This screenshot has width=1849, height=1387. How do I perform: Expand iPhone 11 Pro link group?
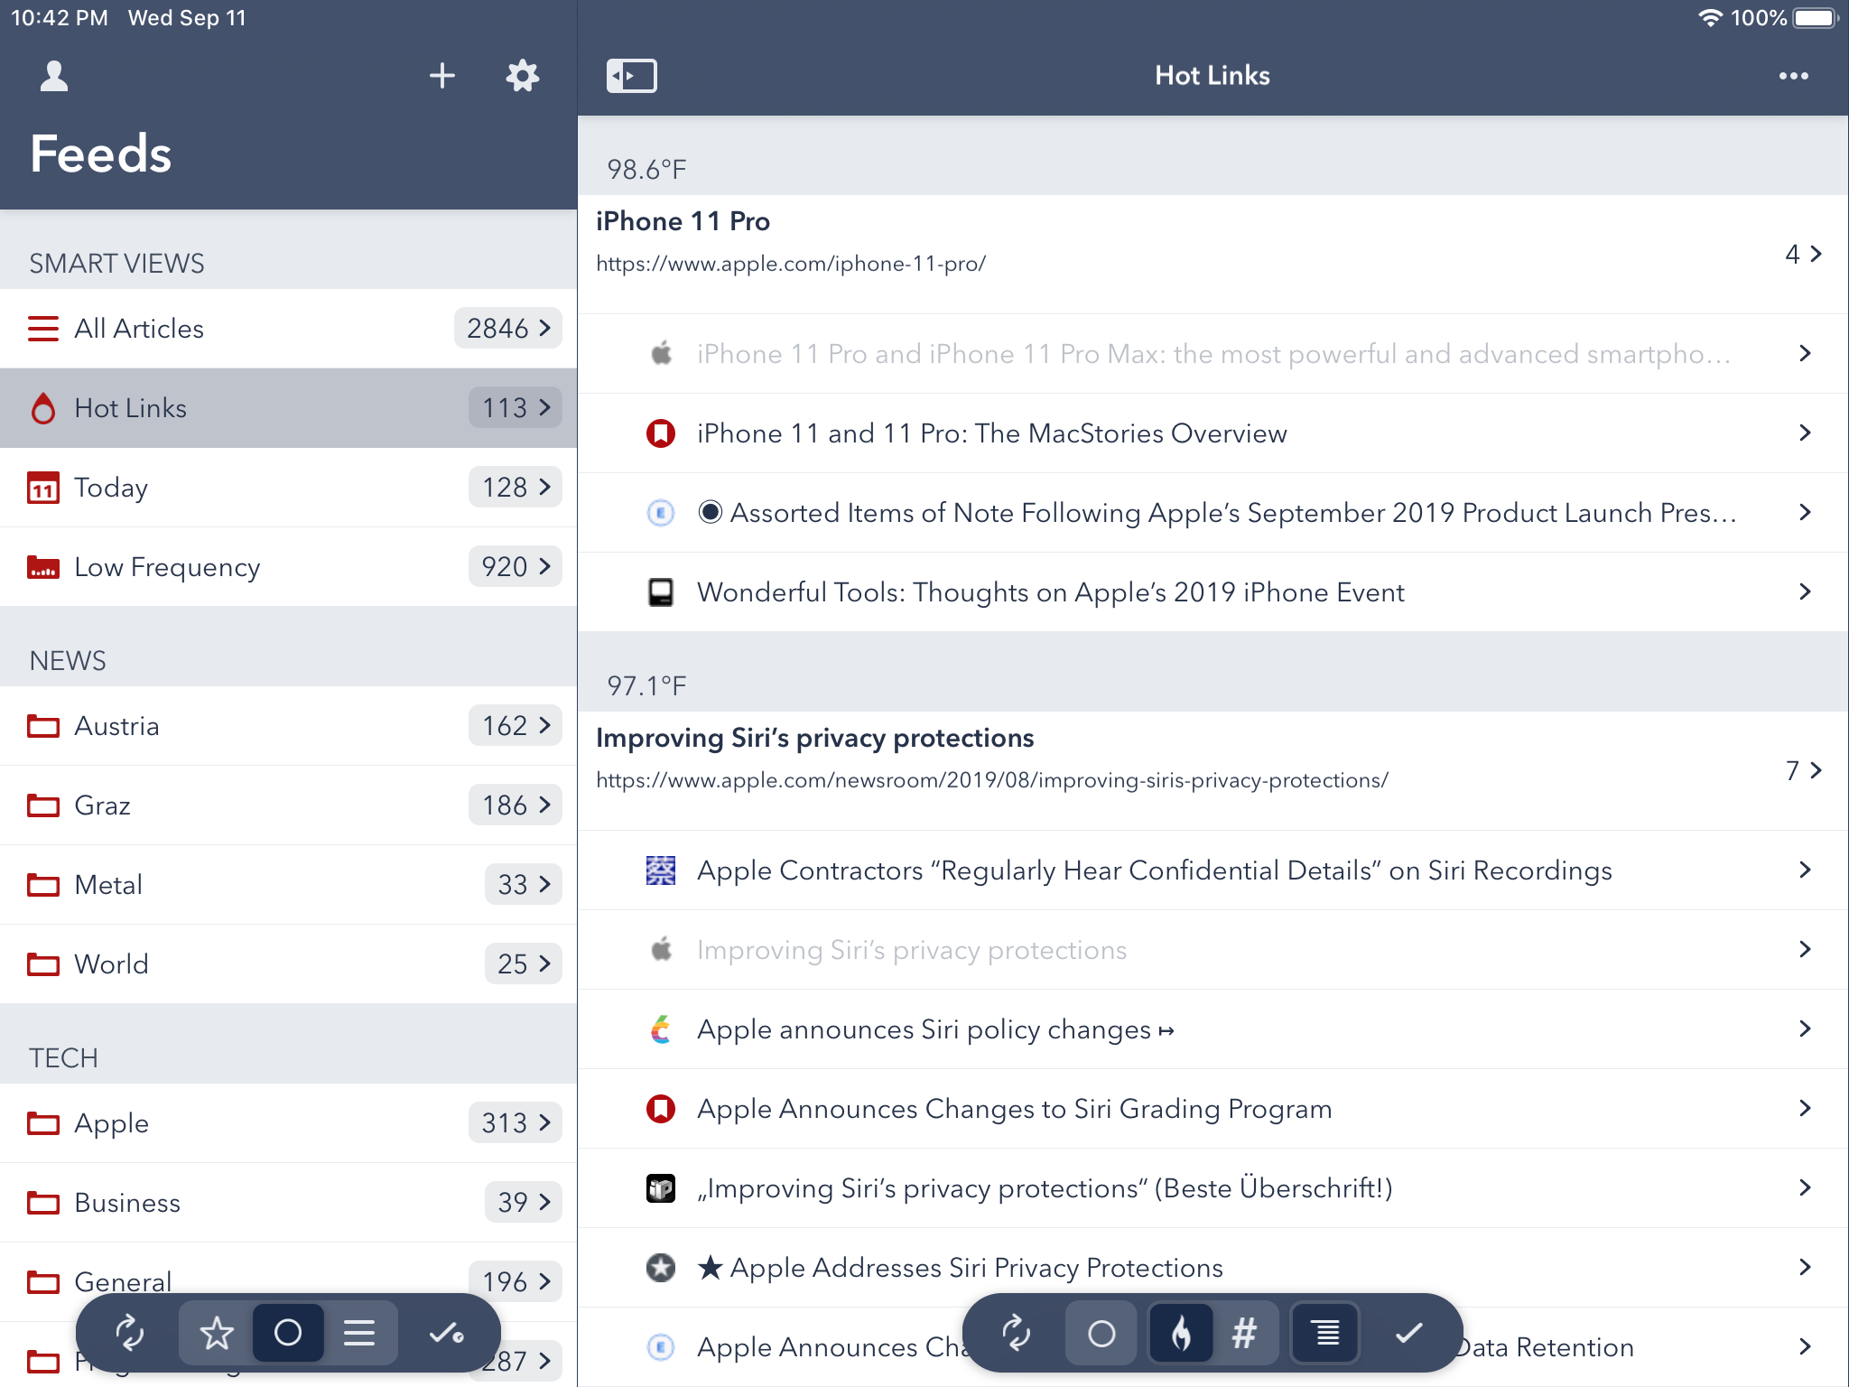(1803, 255)
